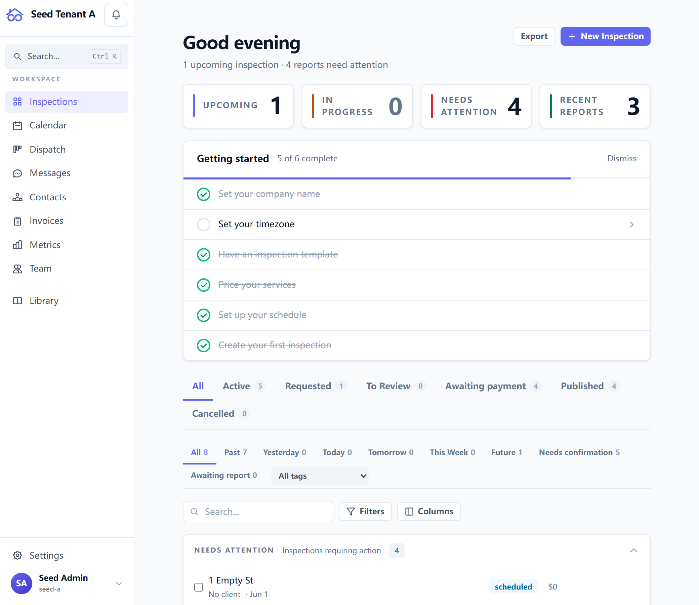Click the inspections table Search field
This screenshot has width=699, height=605.
(x=258, y=512)
